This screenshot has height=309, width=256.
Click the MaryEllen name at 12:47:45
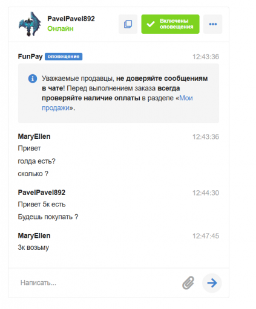(x=34, y=235)
